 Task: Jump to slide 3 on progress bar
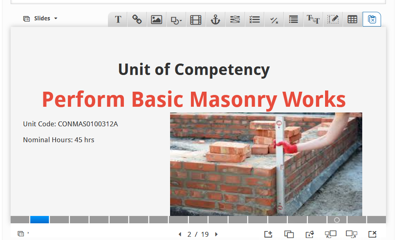click(60, 220)
